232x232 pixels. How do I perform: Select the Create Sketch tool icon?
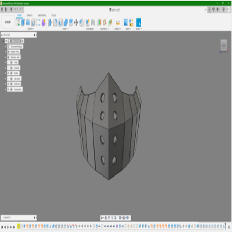(18, 23)
